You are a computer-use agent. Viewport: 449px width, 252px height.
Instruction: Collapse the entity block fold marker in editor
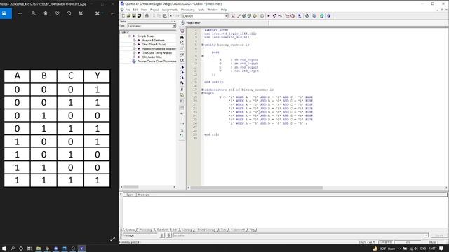point(203,45)
